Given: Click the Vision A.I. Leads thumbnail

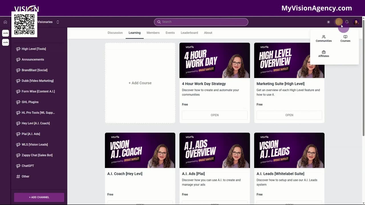Looking at the screenshot, I should (289, 150).
